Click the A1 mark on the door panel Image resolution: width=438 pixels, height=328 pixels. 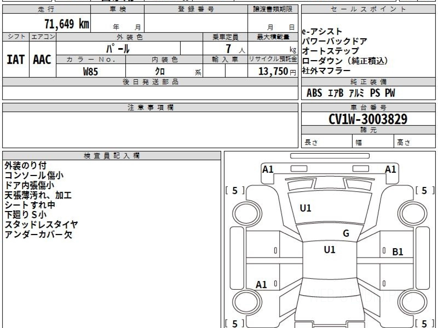click(261, 285)
